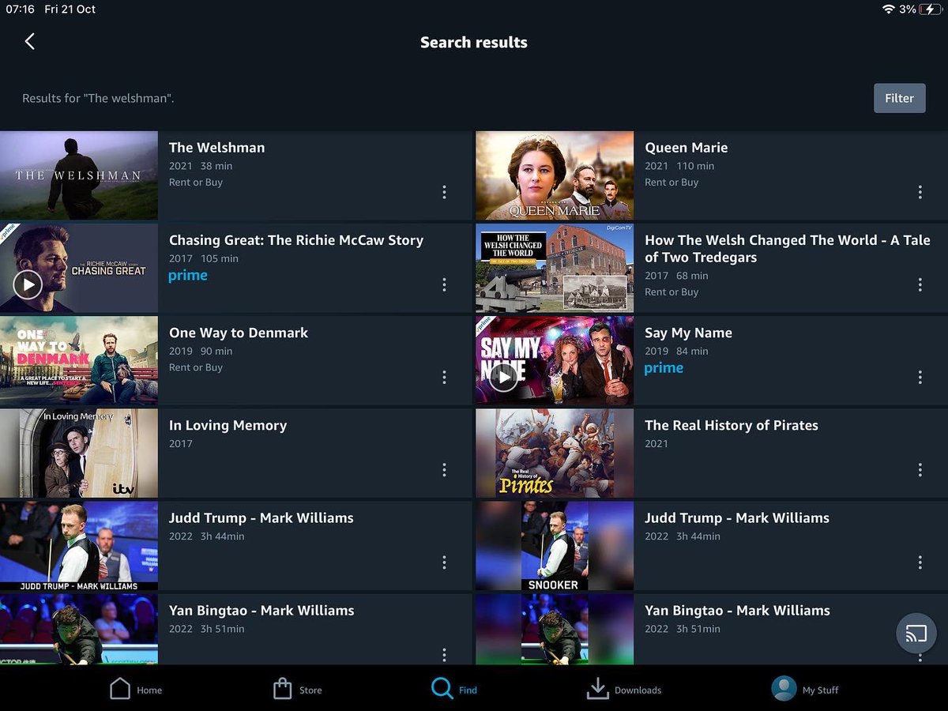The height and width of the screenshot is (711, 948).
Task: Tap the Wi-Fi status icon
Action: [889, 9]
